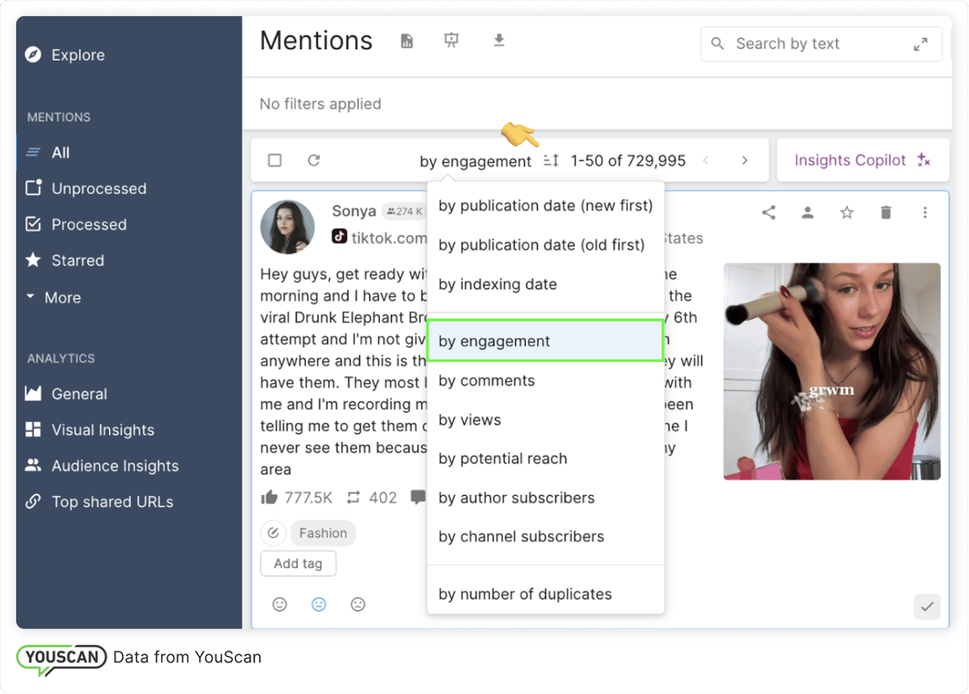Click the export download icon near Mentions
The width and height of the screenshot is (969, 694).
click(499, 42)
